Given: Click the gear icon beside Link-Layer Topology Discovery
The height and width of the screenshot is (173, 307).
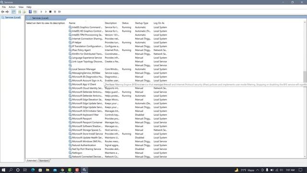Looking at the screenshot, I should coord(70,62).
